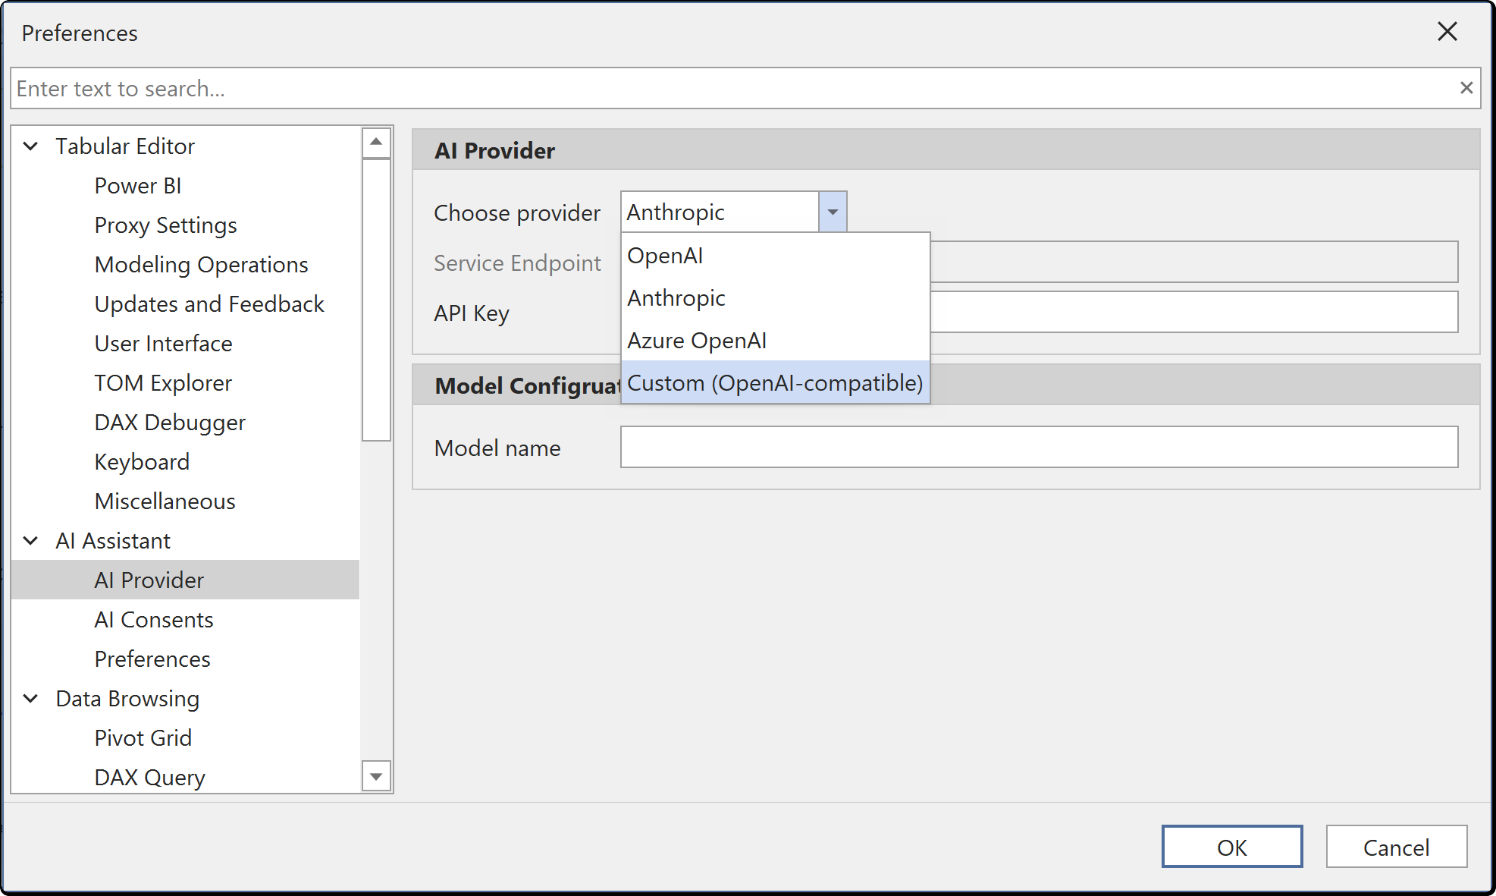
Task: Open the TOM Explorer settings
Action: (162, 382)
